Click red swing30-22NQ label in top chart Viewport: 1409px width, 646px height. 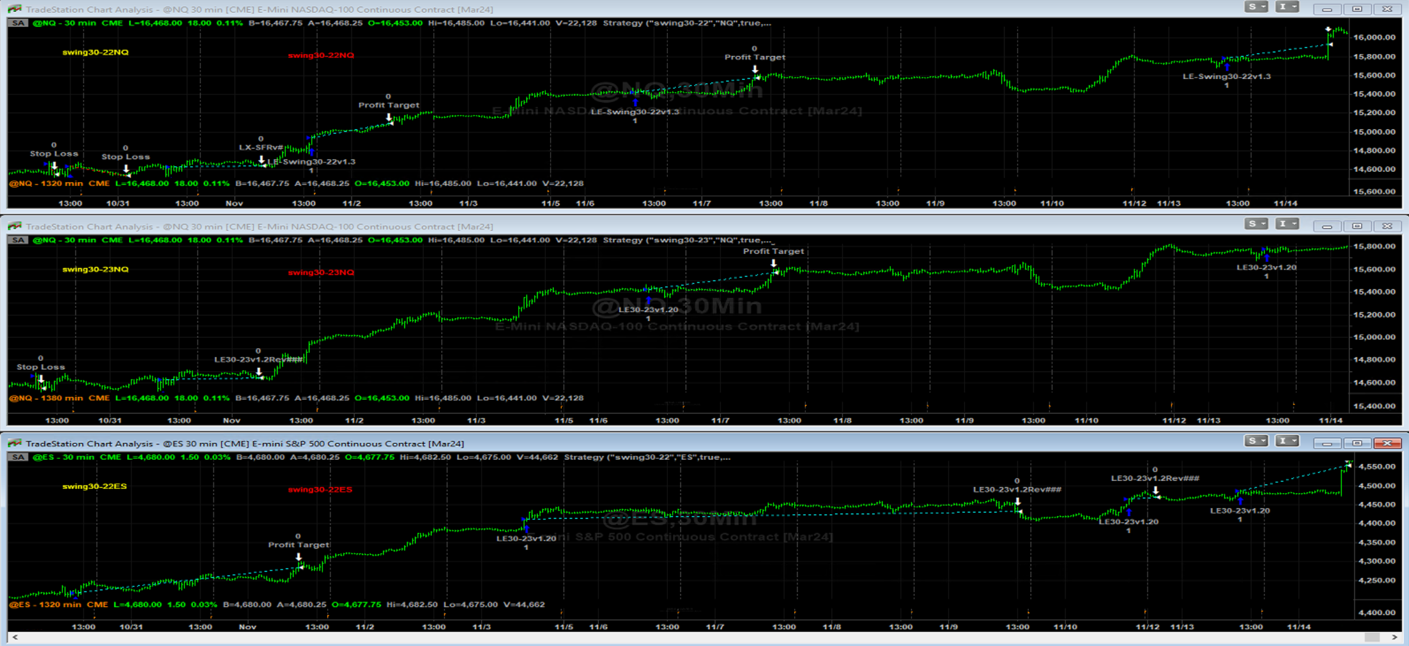pyautogui.click(x=321, y=55)
